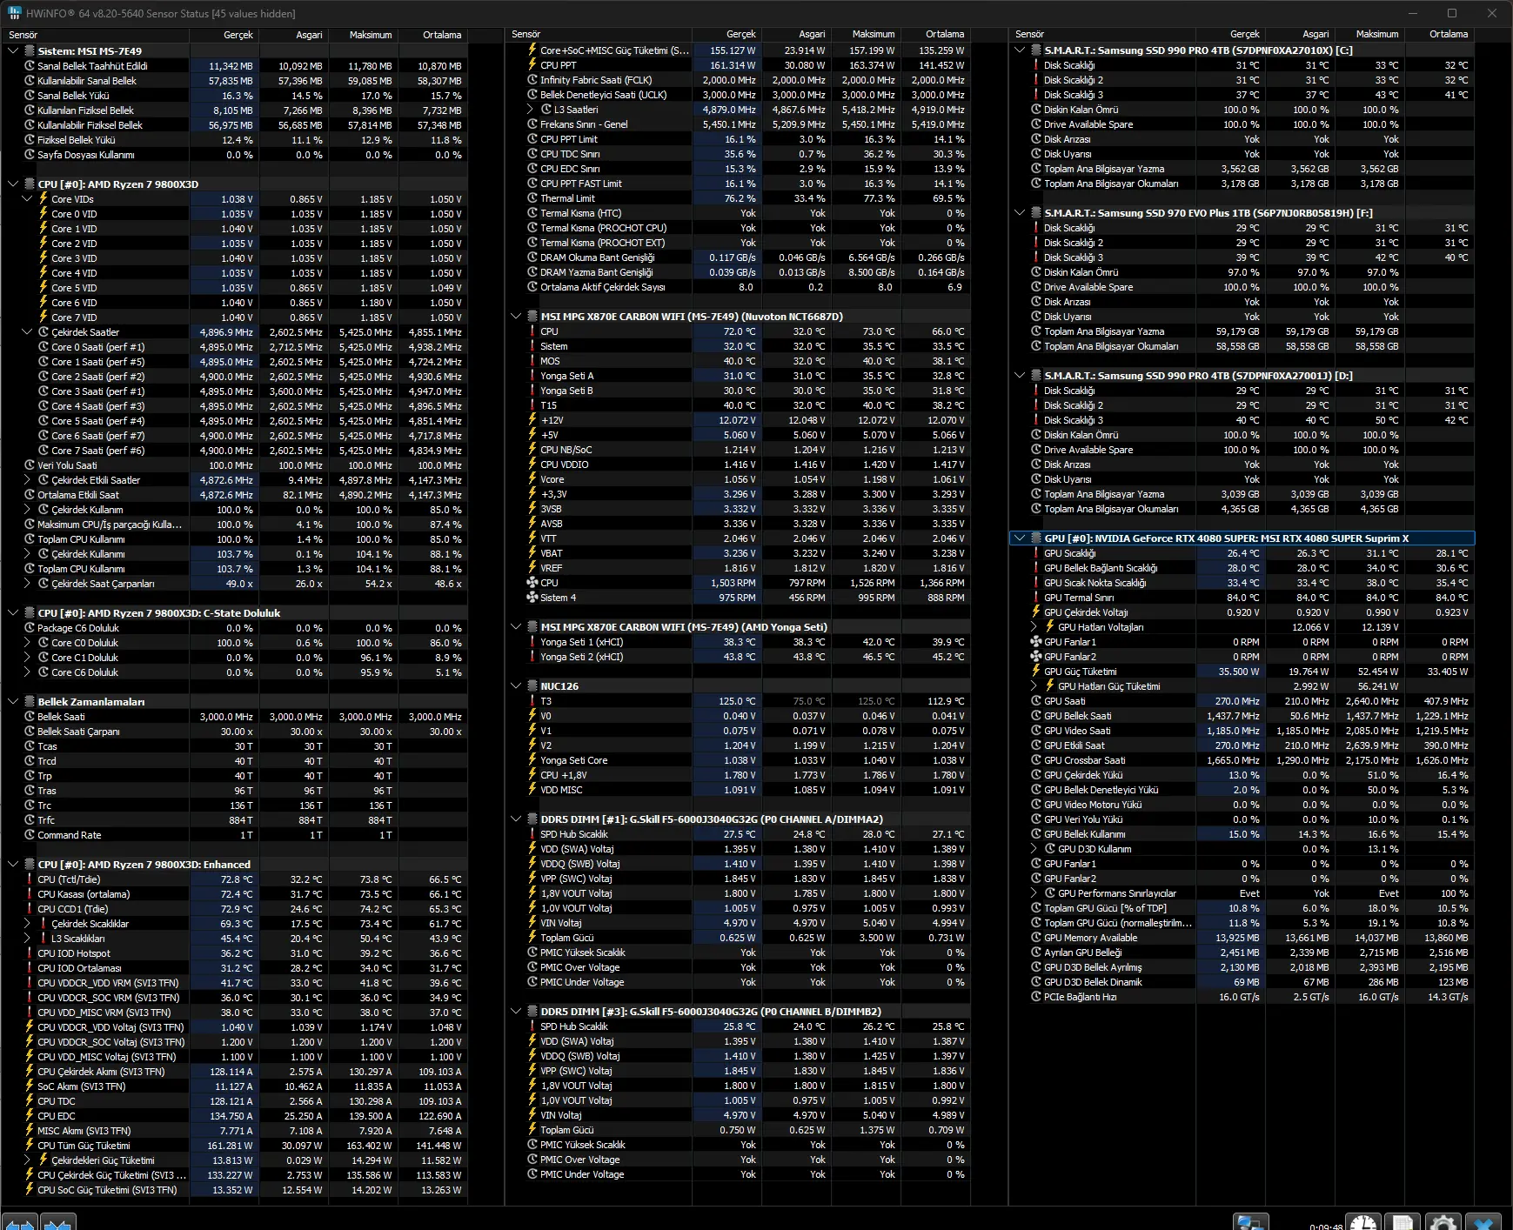This screenshot has height=1230, width=1513.
Task: Close sensors with the blue X icon
Action: 1483,1222
